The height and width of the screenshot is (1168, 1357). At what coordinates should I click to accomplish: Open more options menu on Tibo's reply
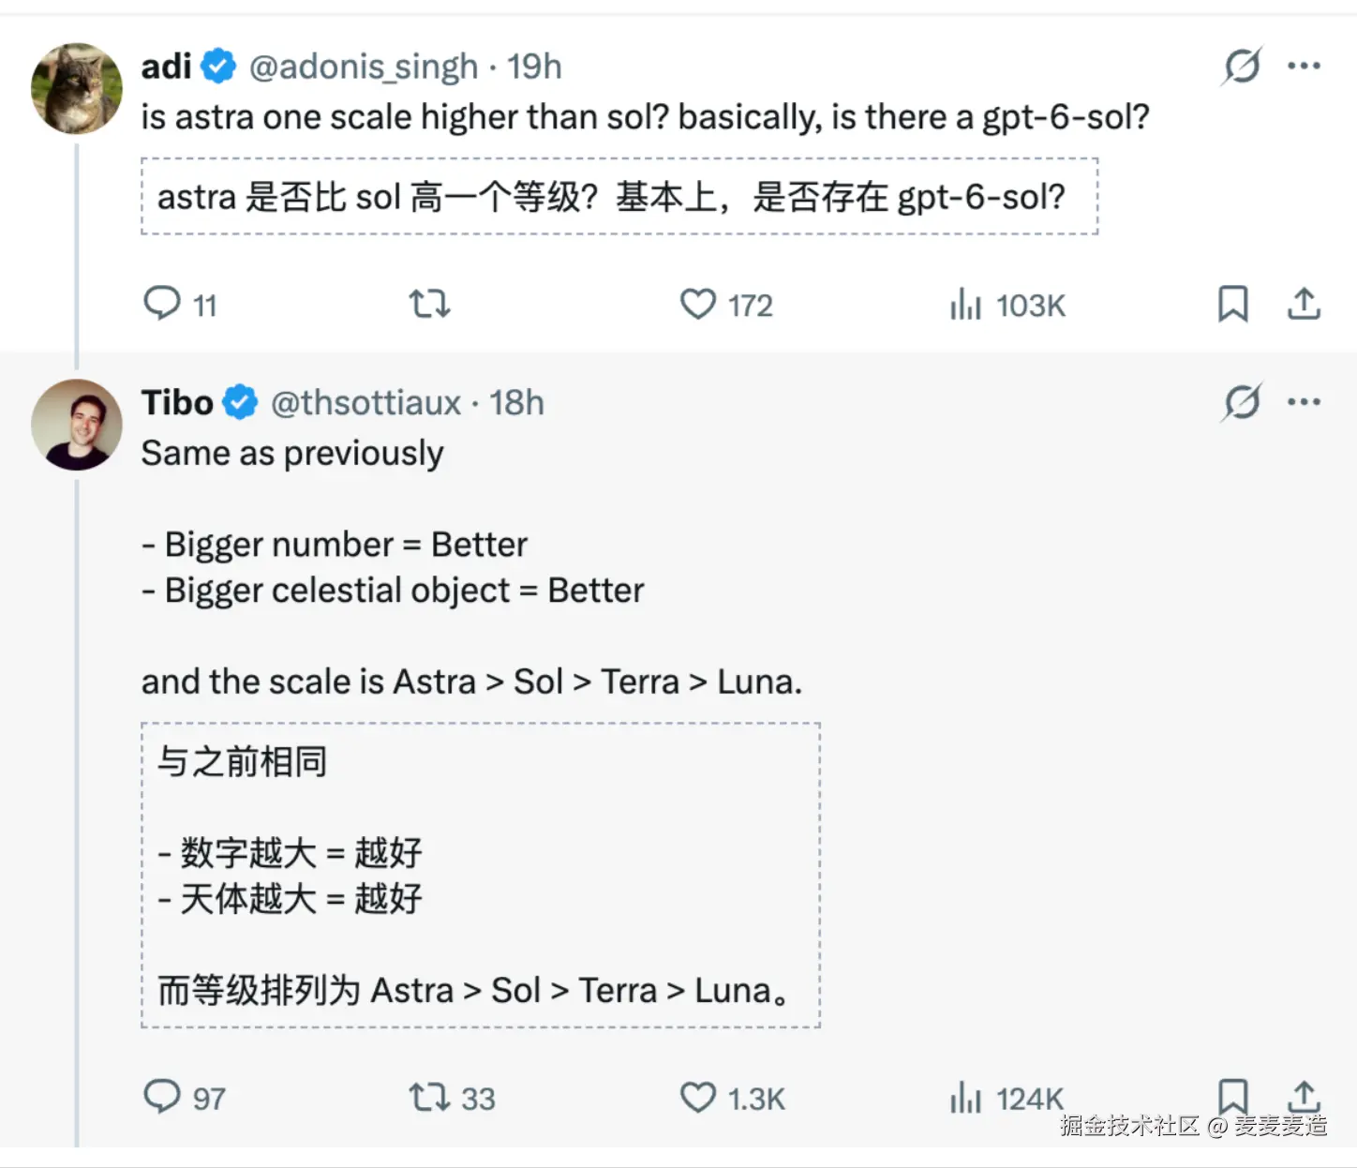pyautogui.click(x=1304, y=402)
